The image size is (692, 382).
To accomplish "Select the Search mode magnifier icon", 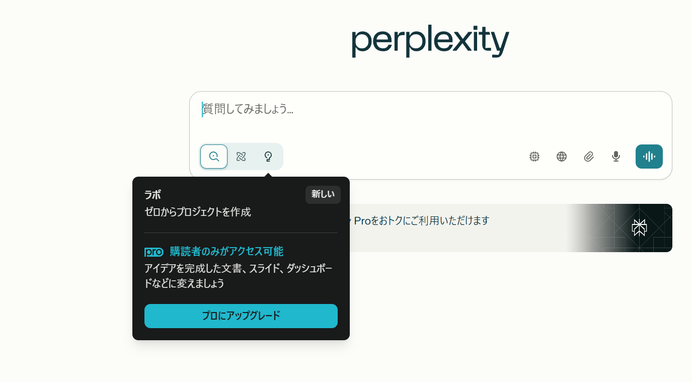I will pos(214,157).
